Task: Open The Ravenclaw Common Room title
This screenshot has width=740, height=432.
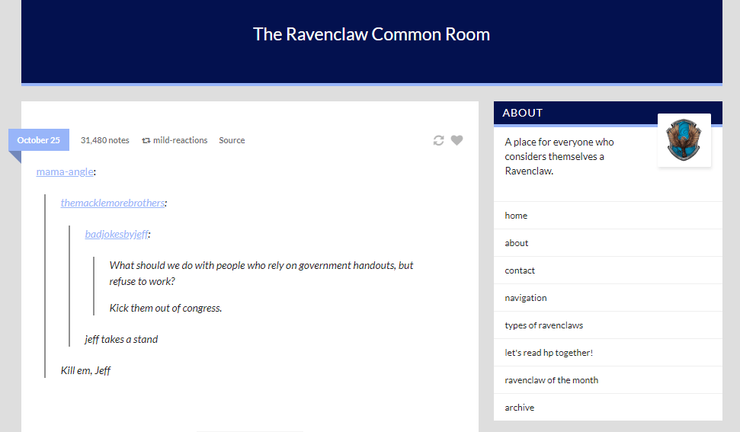Action: 371,34
